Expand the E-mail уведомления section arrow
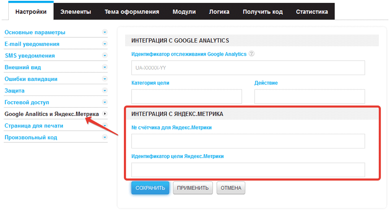The image size is (390, 211). (x=104, y=44)
